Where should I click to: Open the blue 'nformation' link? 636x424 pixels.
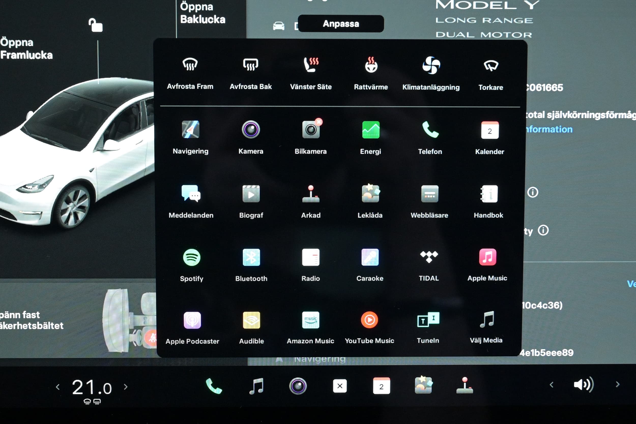549,129
